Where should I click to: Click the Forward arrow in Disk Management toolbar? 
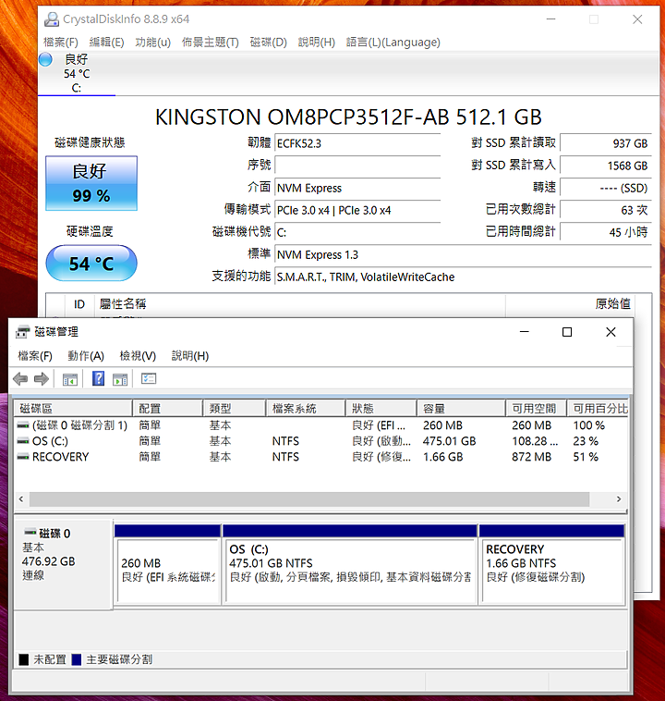coord(41,379)
